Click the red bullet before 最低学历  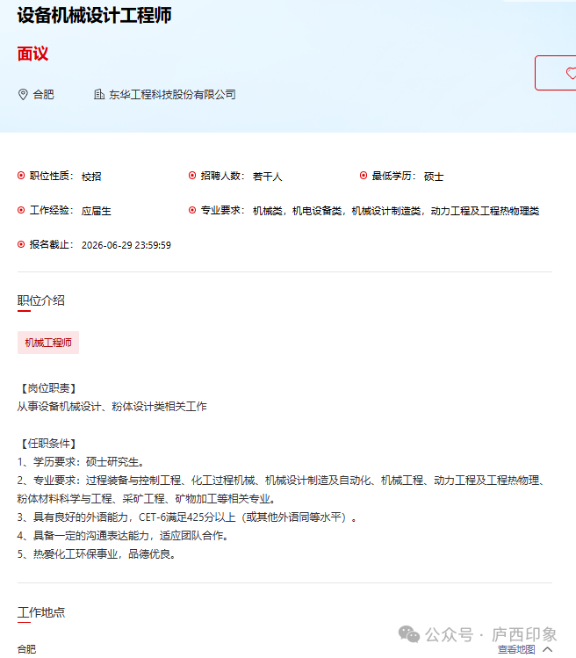pyautogui.click(x=364, y=176)
